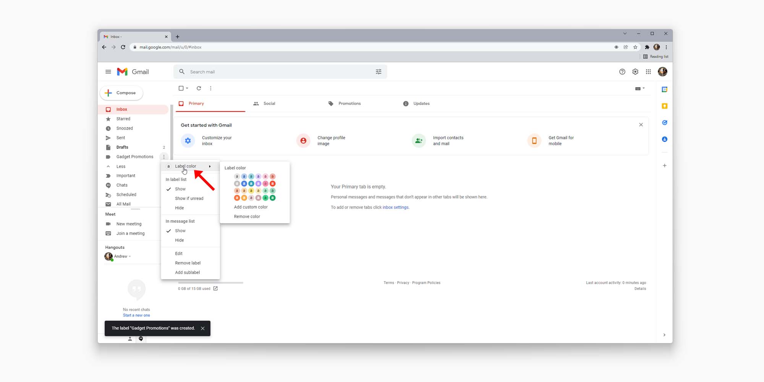
Task: Toggle the main menu hamburger icon
Action: pyautogui.click(x=108, y=72)
